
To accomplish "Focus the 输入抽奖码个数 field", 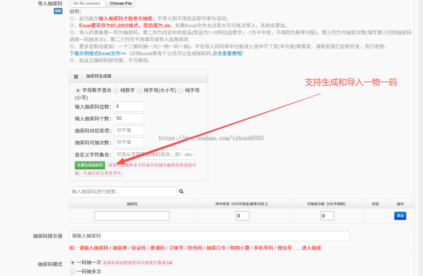I will pos(129,118).
